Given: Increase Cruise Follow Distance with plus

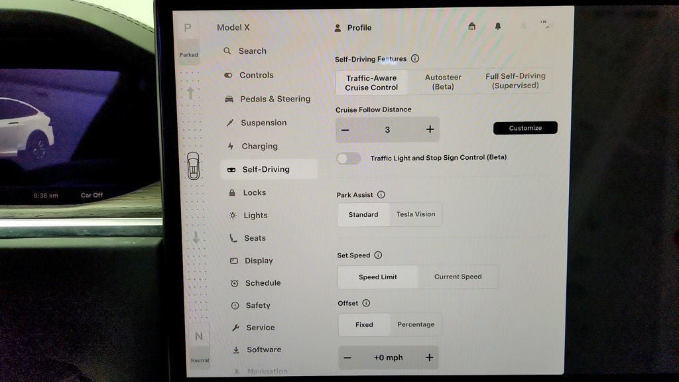Looking at the screenshot, I should (430, 129).
